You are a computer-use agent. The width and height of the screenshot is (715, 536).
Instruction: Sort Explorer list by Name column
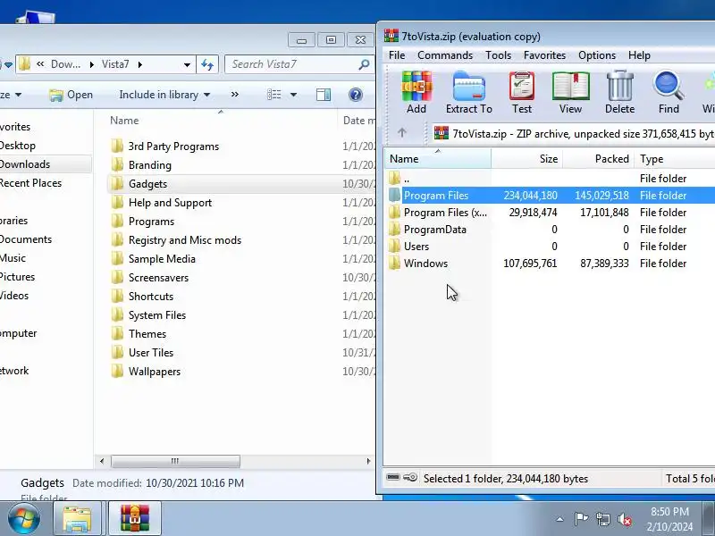click(216, 121)
